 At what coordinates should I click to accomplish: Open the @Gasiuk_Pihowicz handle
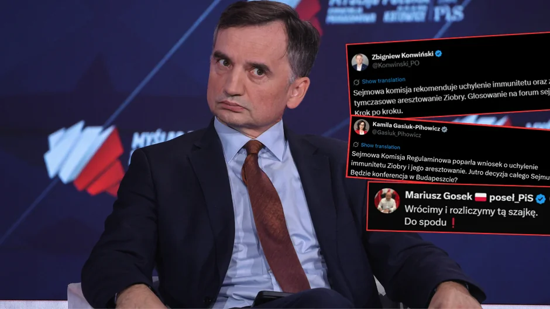point(396,133)
